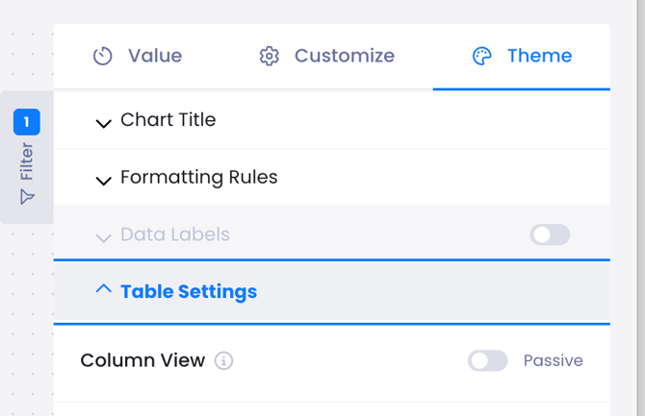Viewport: 645px width, 416px height.
Task: Click the Chart Title section heading
Action: click(x=168, y=120)
